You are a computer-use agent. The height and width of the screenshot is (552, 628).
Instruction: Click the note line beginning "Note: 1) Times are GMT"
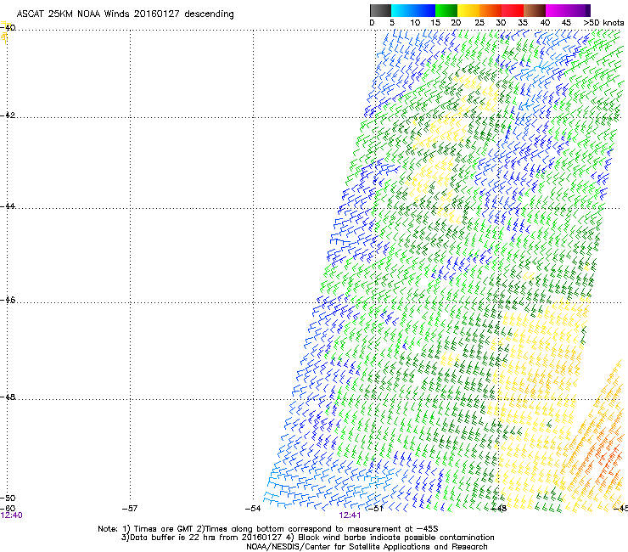coord(268,529)
